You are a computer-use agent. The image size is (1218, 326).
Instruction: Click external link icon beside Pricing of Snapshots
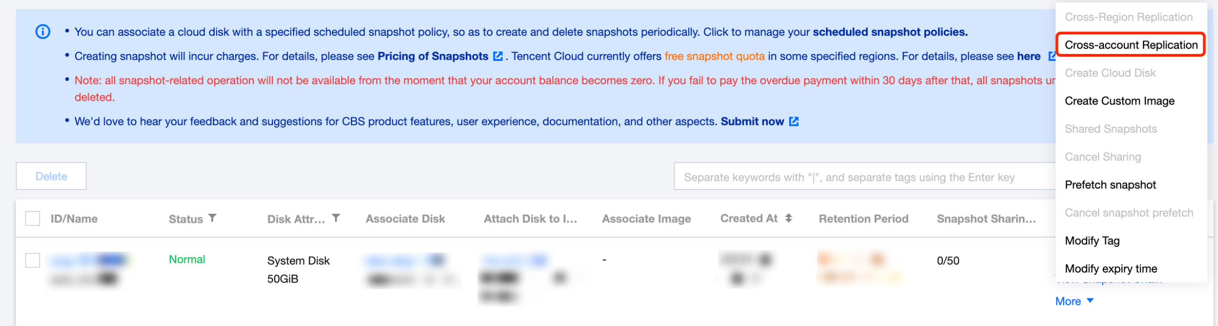(498, 56)
